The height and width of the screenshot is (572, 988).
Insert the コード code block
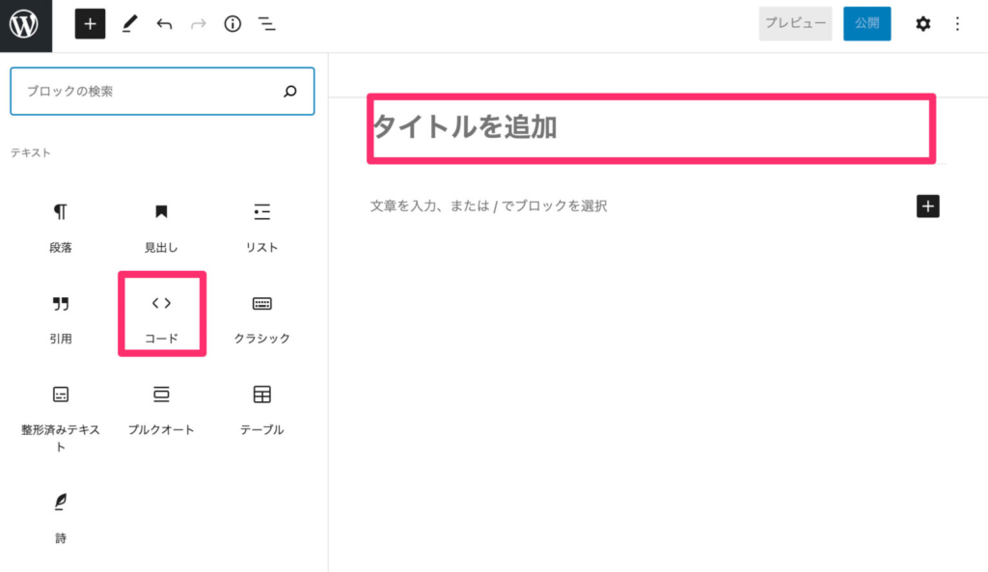coord(162,313)
